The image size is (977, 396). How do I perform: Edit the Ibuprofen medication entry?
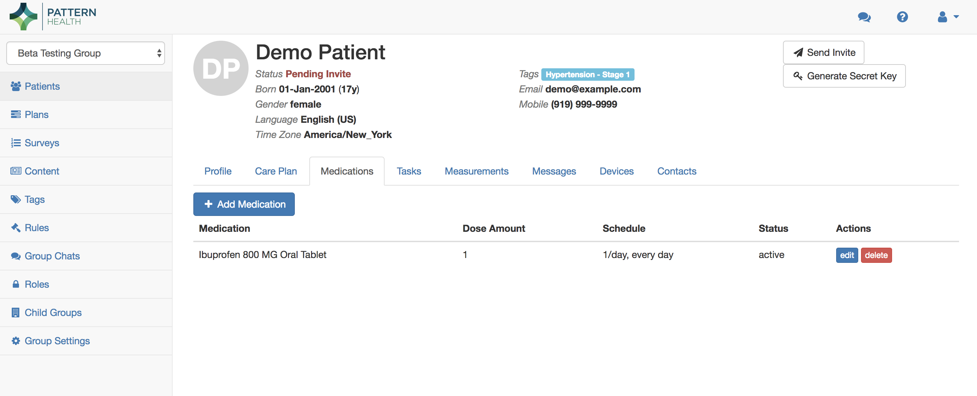click(x=847, y=255)
